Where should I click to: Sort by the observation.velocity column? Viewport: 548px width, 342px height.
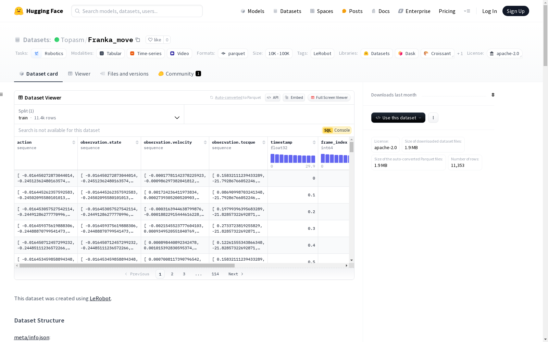tap(205, 142)
